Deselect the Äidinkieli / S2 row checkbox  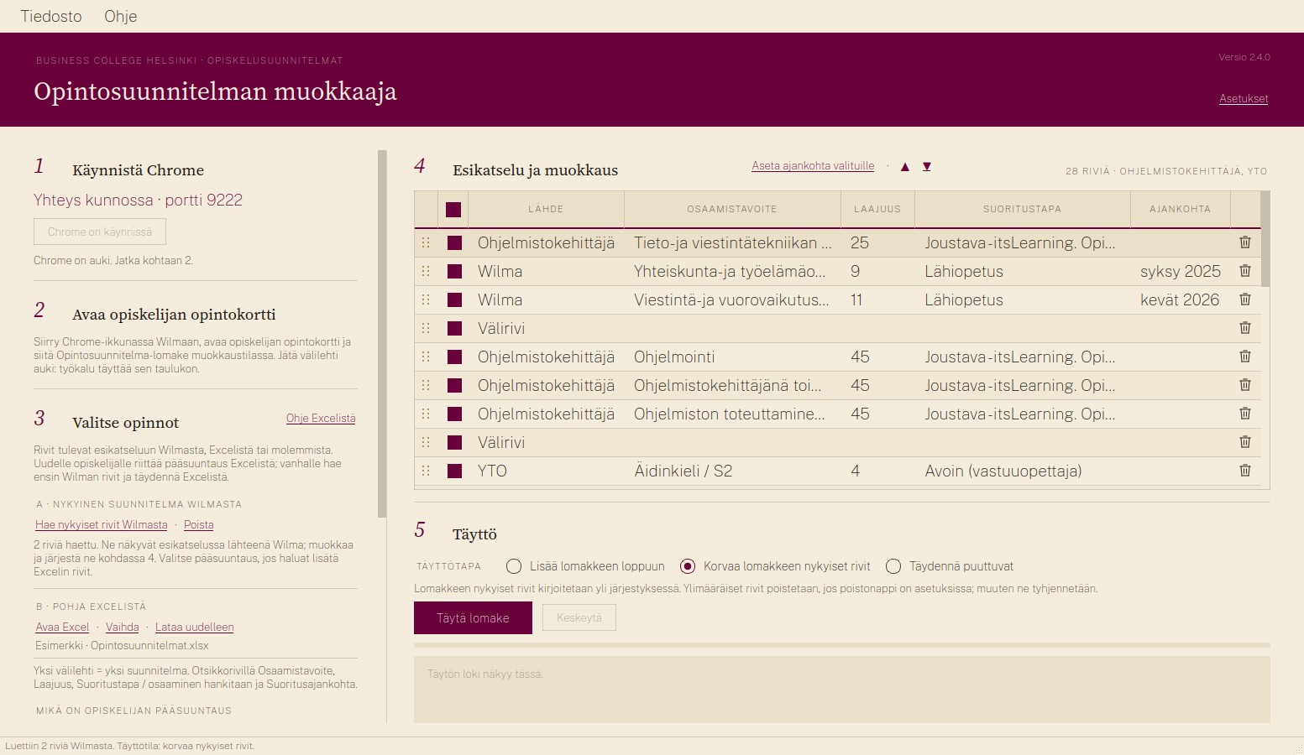tap(455, 471)
